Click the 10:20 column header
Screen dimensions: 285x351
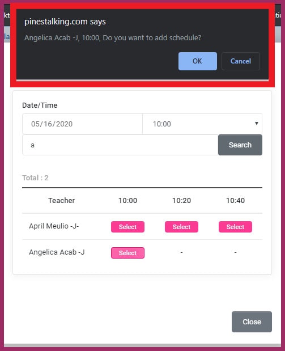coord(181,200)
